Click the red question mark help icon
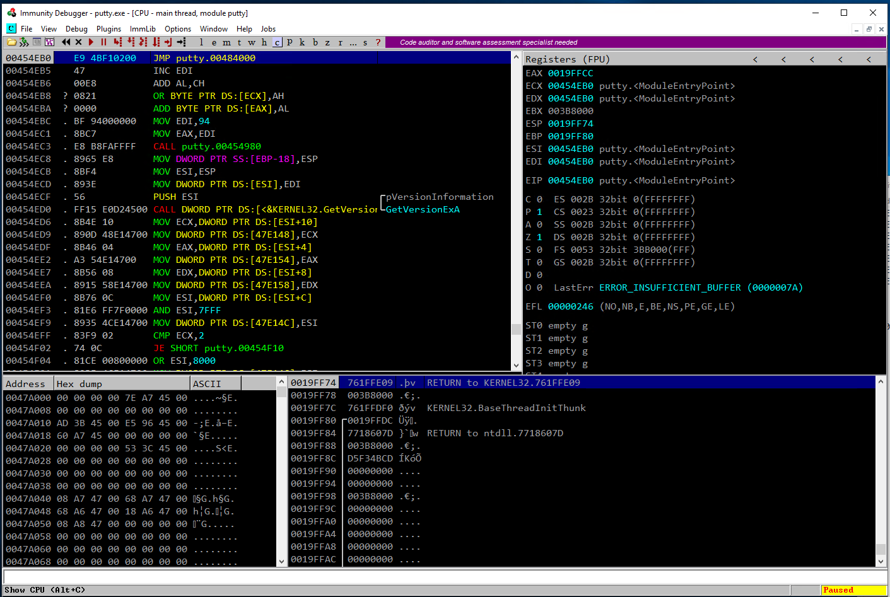 (x=378, y=42)
